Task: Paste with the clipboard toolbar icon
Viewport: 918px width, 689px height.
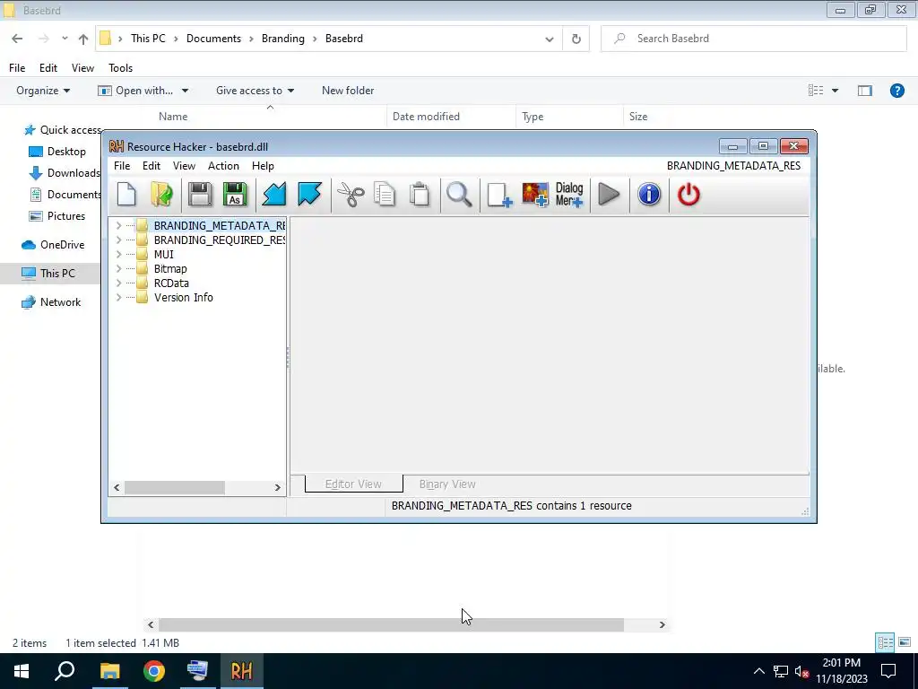Action: pos(420,195)
